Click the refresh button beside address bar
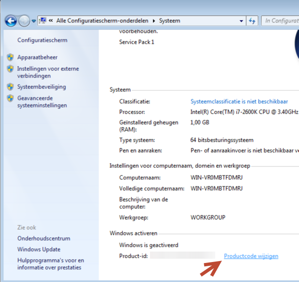Screen dimensions: 299x282 point(252,21)
